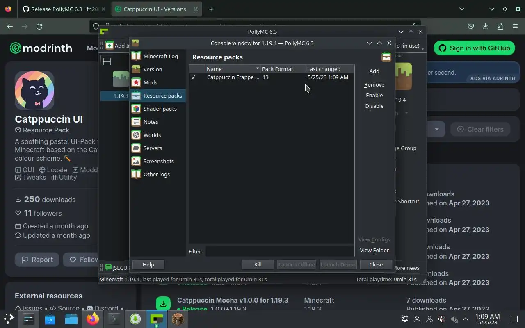
Task: Click the Save to Pocket icon
Action: [470, 26]
